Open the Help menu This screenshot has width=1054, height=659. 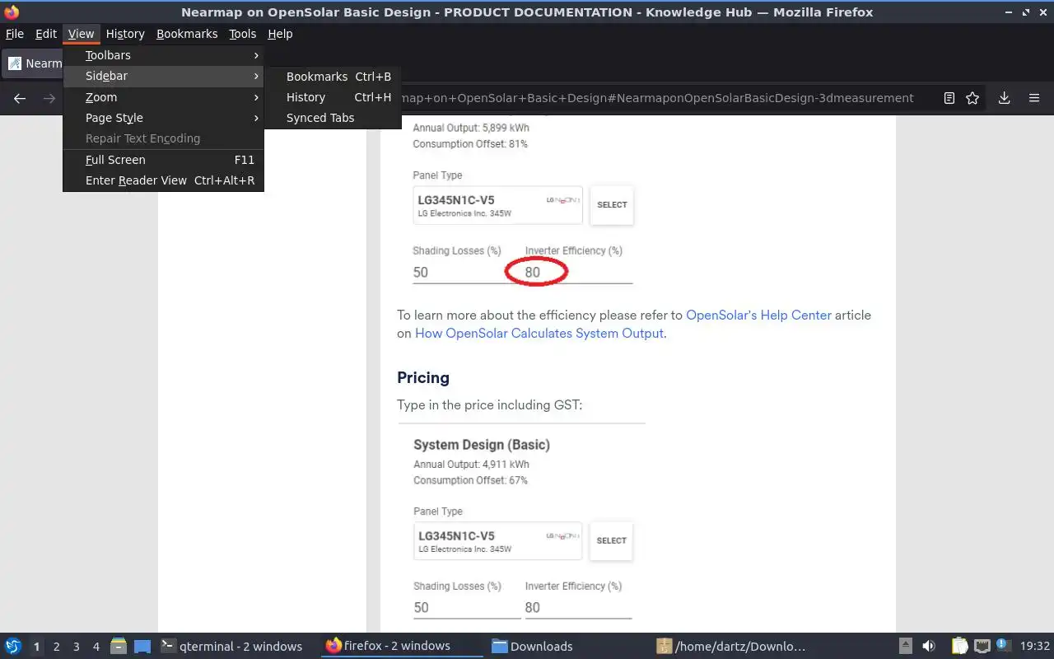[280, 34]
